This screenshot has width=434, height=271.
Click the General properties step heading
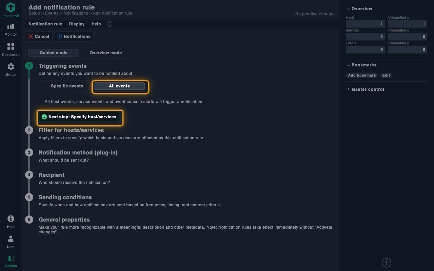coord(64,220)
